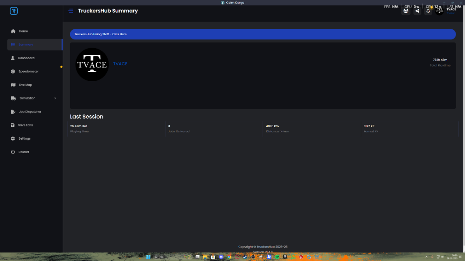Open Discord from the Windows taskbar
The image size is (465, 261).
(x=221, y=257)
